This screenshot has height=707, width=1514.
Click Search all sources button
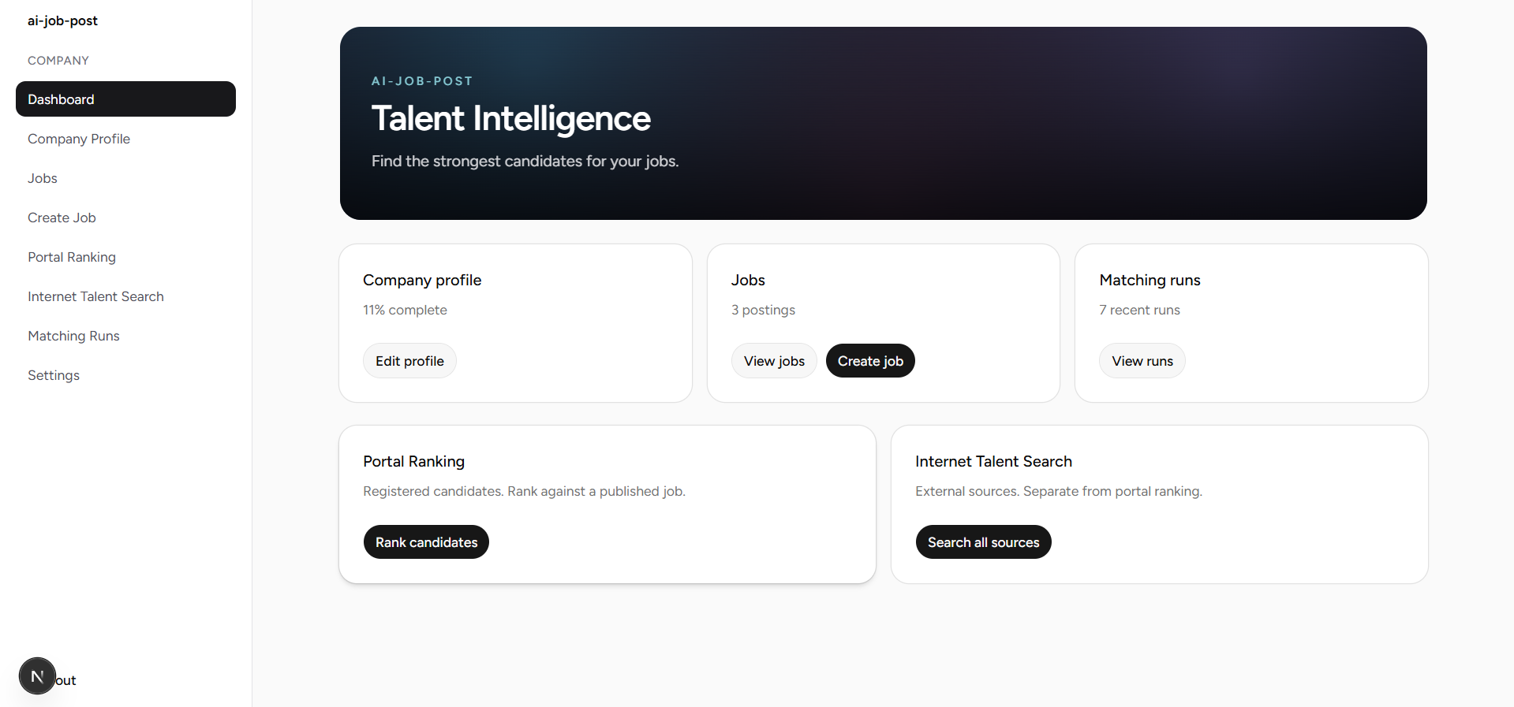pos(983,542)
